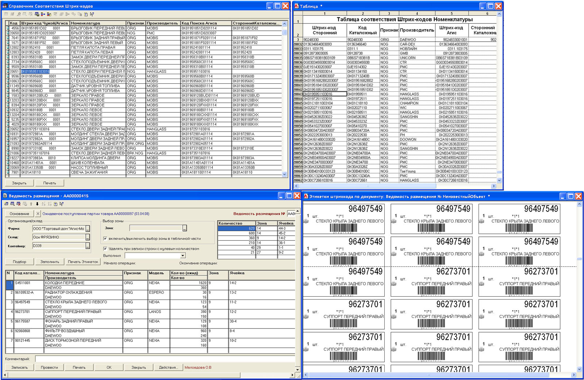Select the quantity cell 620 in zone table
The image size is (584, 380).
coord(237,228)
